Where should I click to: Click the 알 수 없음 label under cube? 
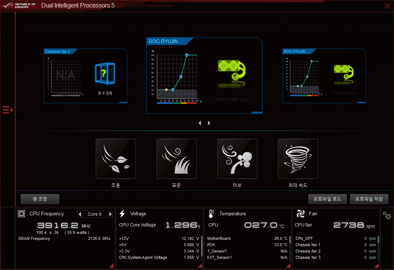(105, 93)
